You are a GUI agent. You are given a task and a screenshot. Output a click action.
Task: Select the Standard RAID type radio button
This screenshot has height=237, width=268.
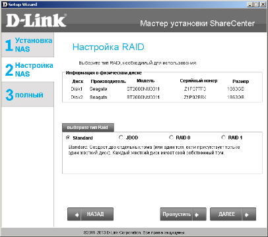tap(68, 138)
